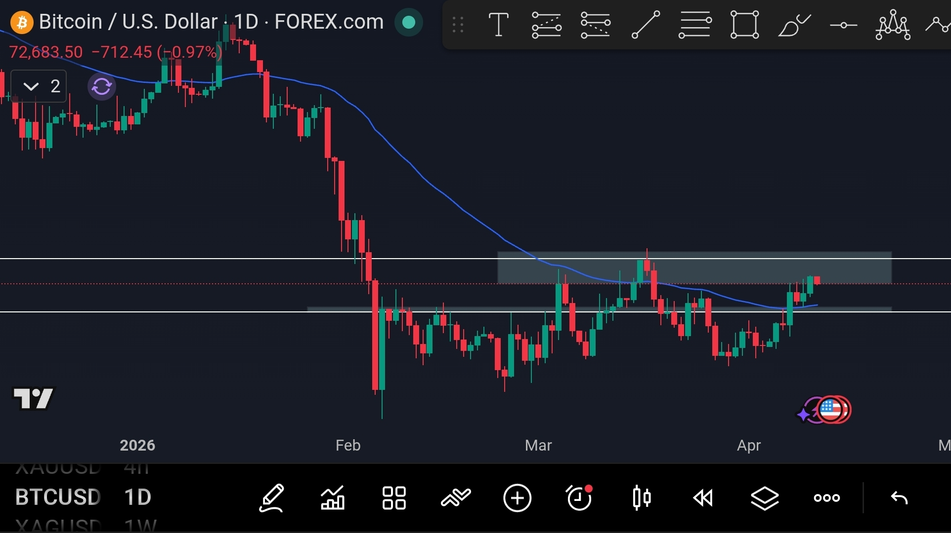
Task: Start bar replay with the rewind icon
Action: coord(703,498)
